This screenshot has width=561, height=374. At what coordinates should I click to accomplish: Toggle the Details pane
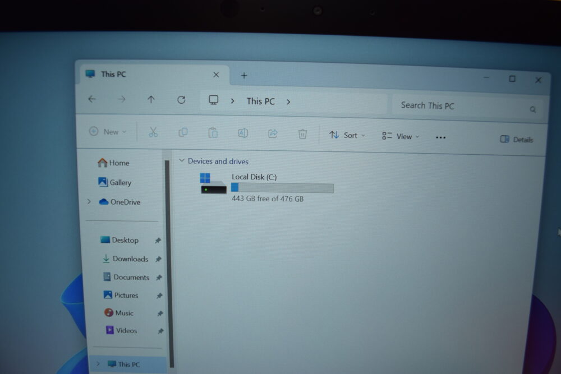coord(516,140)
